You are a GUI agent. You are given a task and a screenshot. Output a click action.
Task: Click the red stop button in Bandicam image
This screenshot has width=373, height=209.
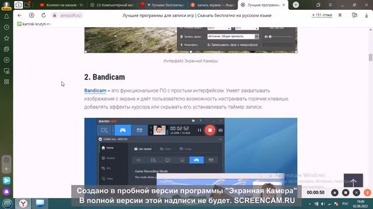[210, 130]
